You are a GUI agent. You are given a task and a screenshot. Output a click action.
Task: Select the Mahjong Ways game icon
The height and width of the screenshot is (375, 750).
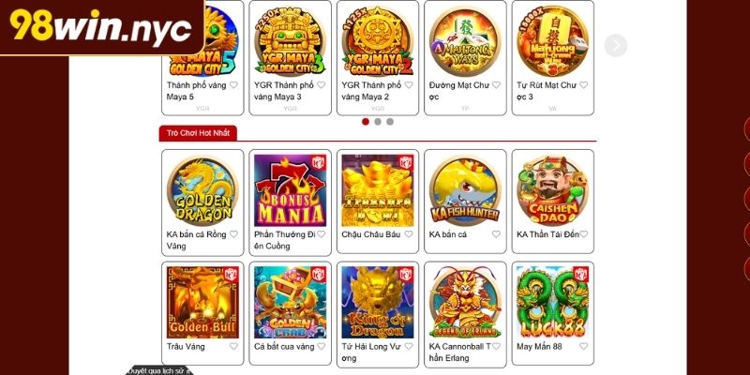tap(465, 40)
